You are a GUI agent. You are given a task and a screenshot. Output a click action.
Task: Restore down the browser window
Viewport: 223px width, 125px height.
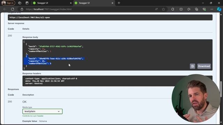click(211, 3)
